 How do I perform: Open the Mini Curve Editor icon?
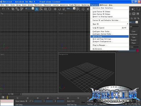coord(3,97)
